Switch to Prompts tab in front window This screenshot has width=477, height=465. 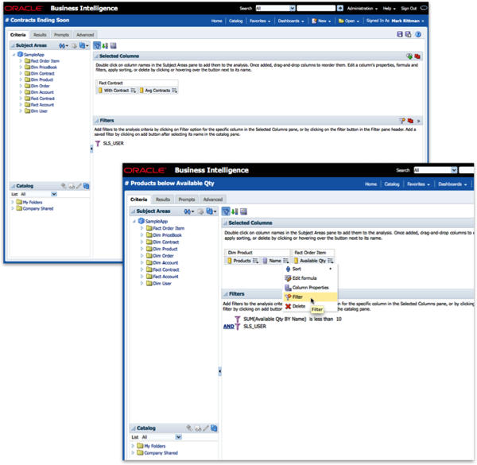(x=187, y=200)
